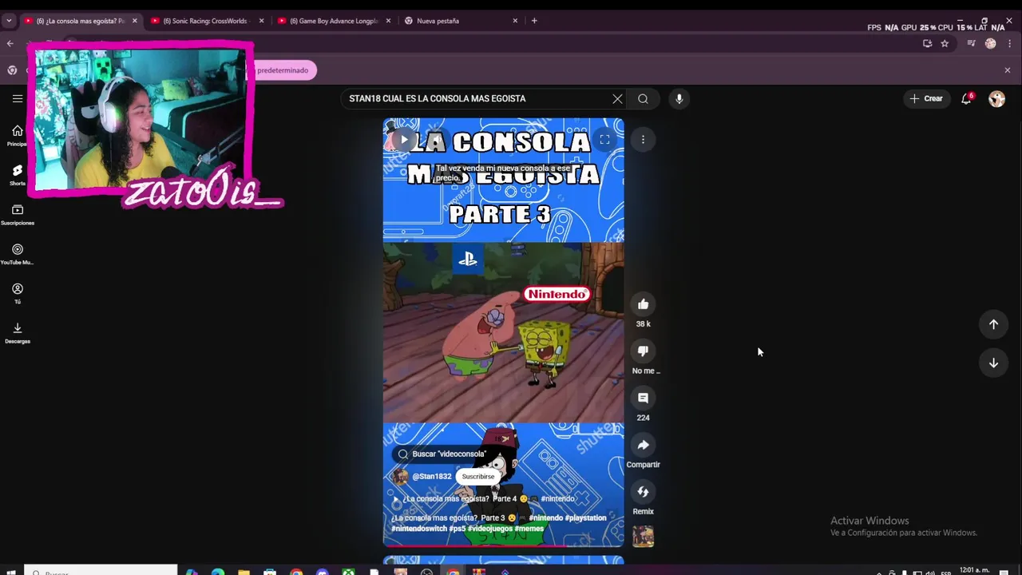This screenshot has width=1022, height=575.
Task: Open the media control toolbar icon
Action: (x=971, y=44)
